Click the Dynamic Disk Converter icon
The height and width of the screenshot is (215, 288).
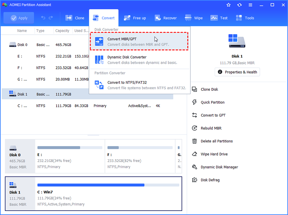point(99,60)
